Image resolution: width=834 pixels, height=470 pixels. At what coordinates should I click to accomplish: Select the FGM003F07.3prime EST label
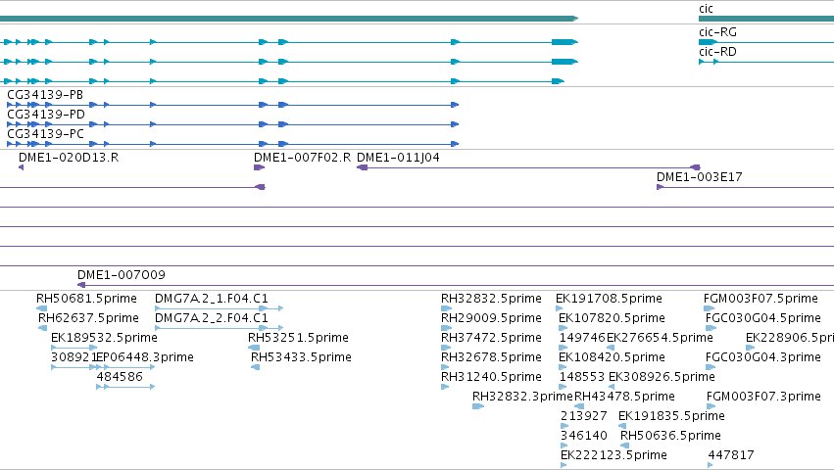tap(763, 397)
